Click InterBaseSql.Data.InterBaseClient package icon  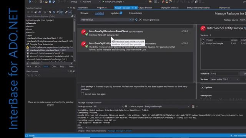84,32
